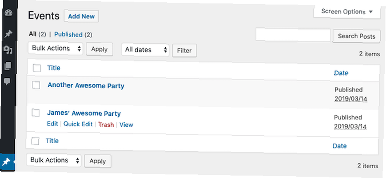This screenshot has height=179, width=386.
Task: Open the Dashboard icon in sidebar
Action: pos(8,13)
